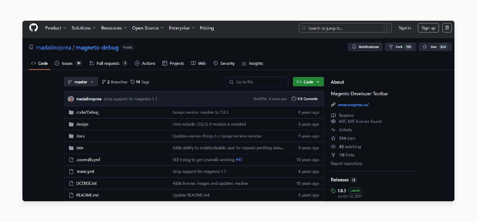Expand the Solutions menu

click(x=84, y=28)
